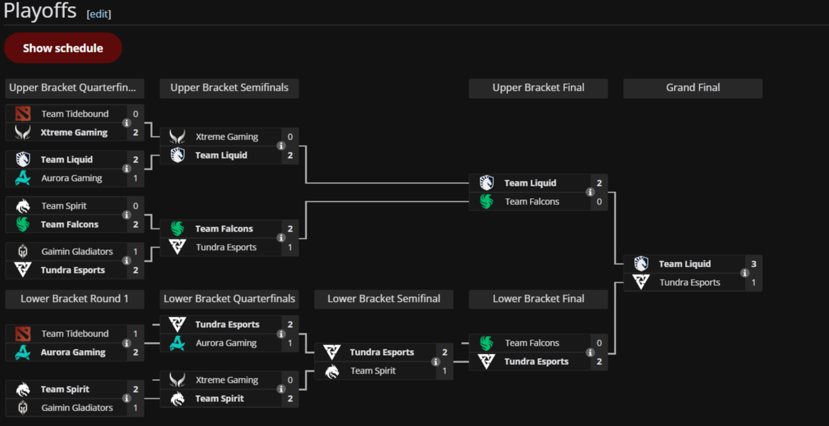Open info icon for Tidebound vs Xtreme quarterfinal
Viewport: 829px width, 426px height.
[x=127, y=123]
